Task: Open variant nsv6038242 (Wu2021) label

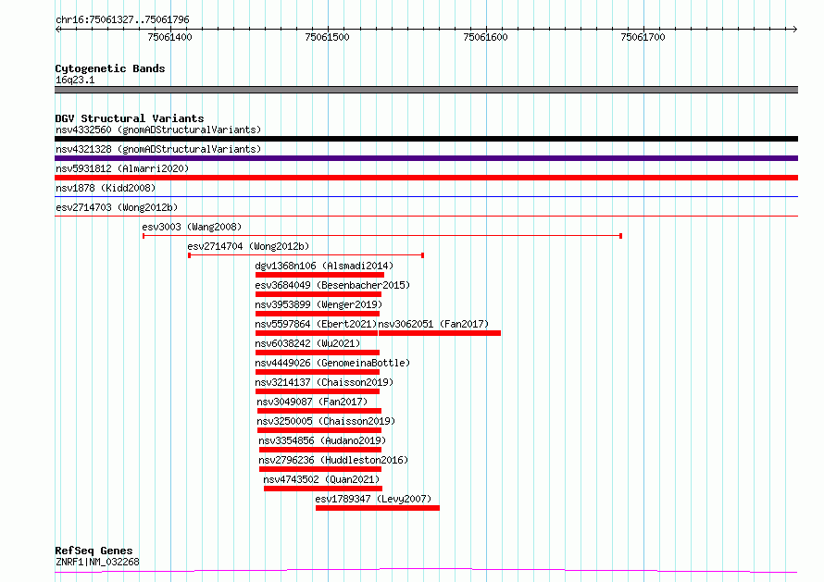Action: click(x=307, y=343)
